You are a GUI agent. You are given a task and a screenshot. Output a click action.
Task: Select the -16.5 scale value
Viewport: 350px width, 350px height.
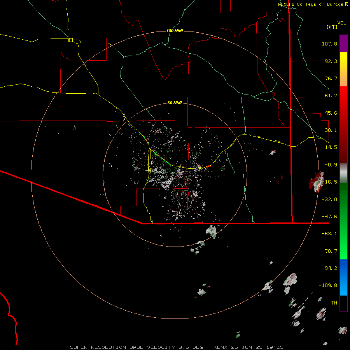pyautogui.click(x=330, y=182)
